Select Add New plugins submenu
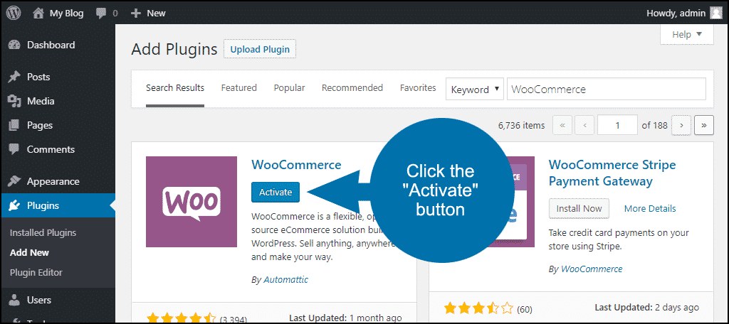Image resolution: width=729 pixels, height=324 pixels. [x=29, y=253]
